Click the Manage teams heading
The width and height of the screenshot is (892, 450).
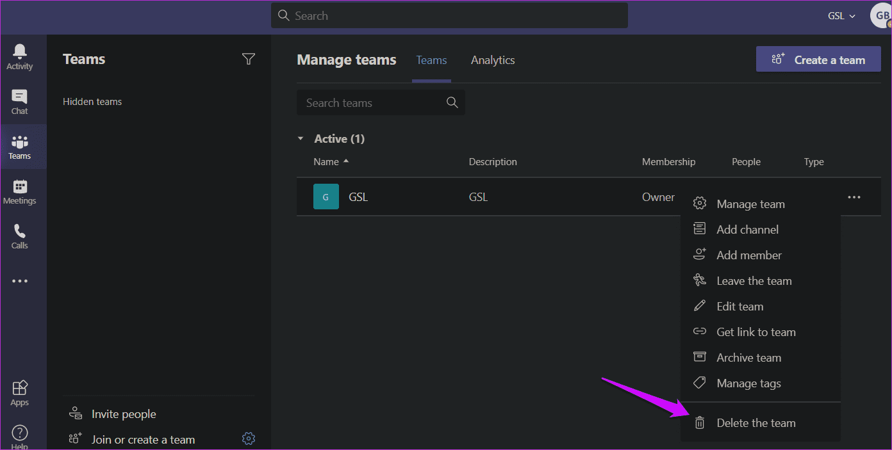tap(347, 60)
